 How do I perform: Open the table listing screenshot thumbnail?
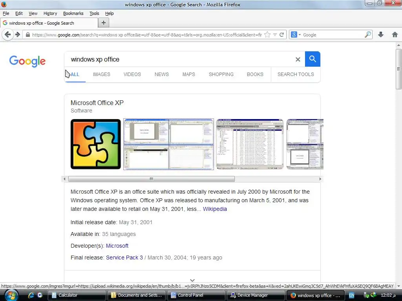250,144
